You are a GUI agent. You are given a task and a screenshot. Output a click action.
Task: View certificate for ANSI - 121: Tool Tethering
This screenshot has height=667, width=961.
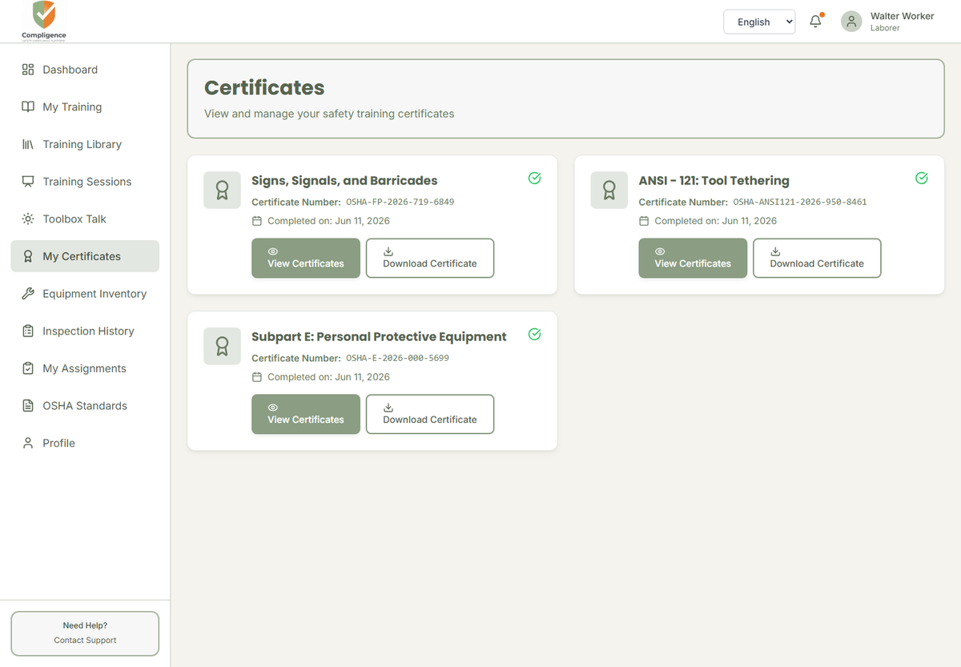[x=693, y=258]
